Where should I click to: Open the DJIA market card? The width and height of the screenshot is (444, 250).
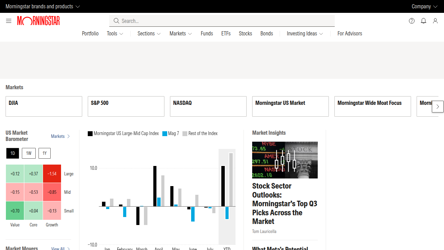click(44, 106)
